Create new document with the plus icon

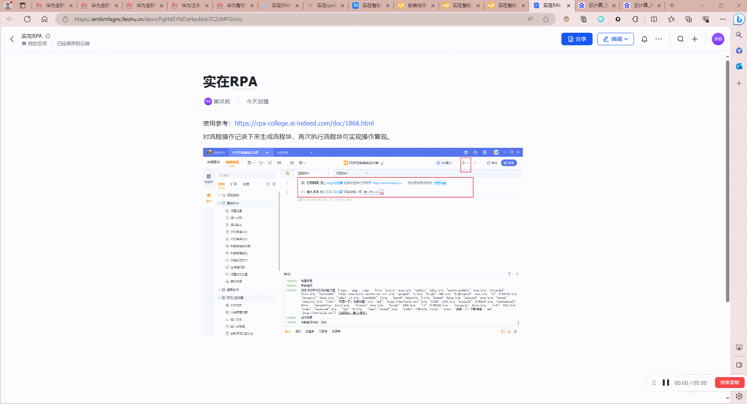point(695,39)
